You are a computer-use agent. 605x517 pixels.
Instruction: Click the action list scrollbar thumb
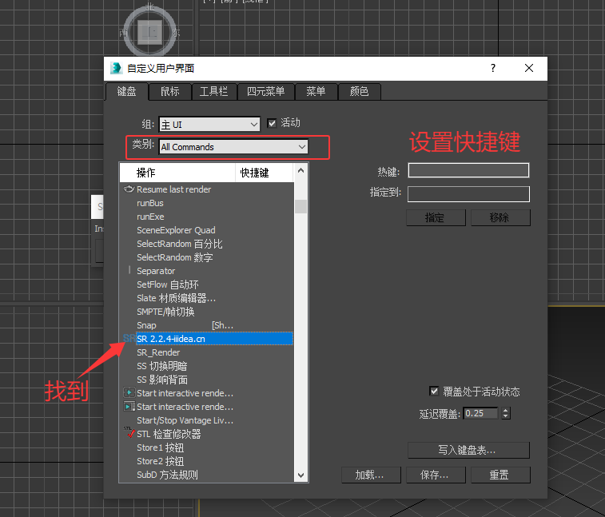tap(301, 206)
